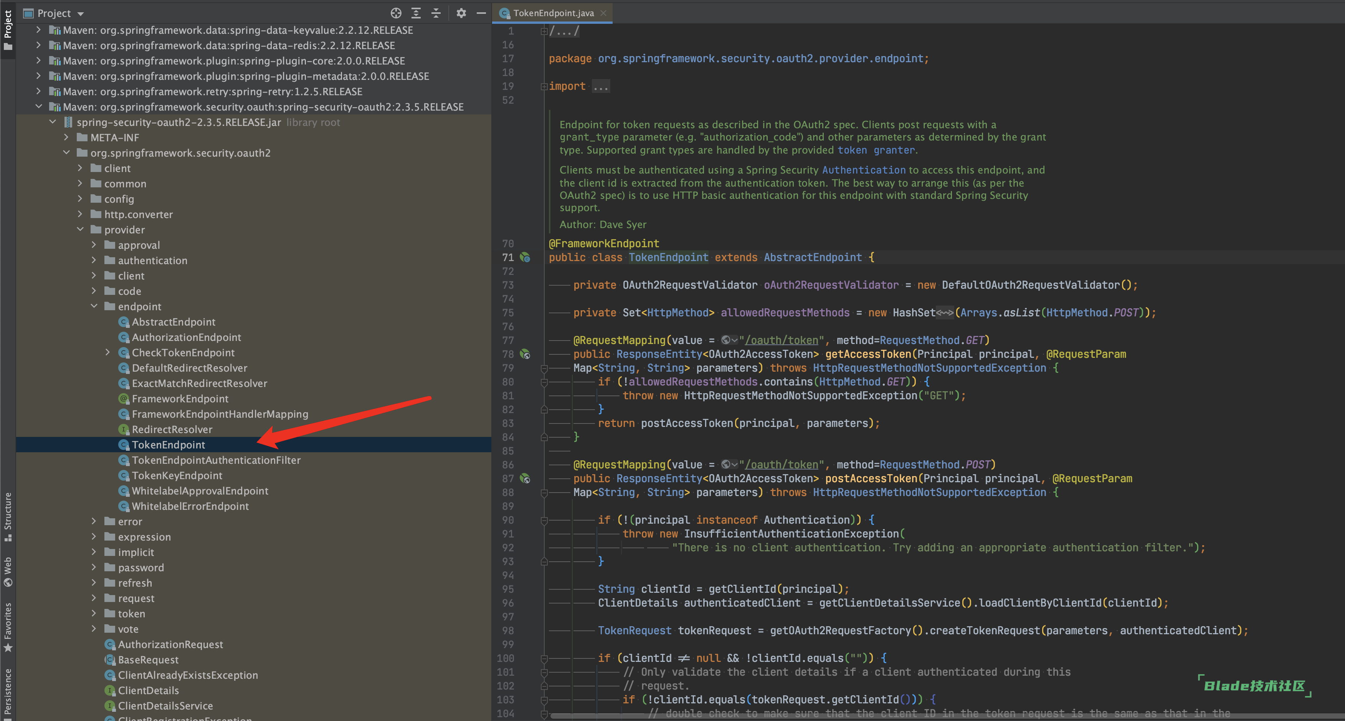The image size is (1345, 721).
Task: Click the Collapse All icon in the Project toolbar
Action: pos(436,13)
